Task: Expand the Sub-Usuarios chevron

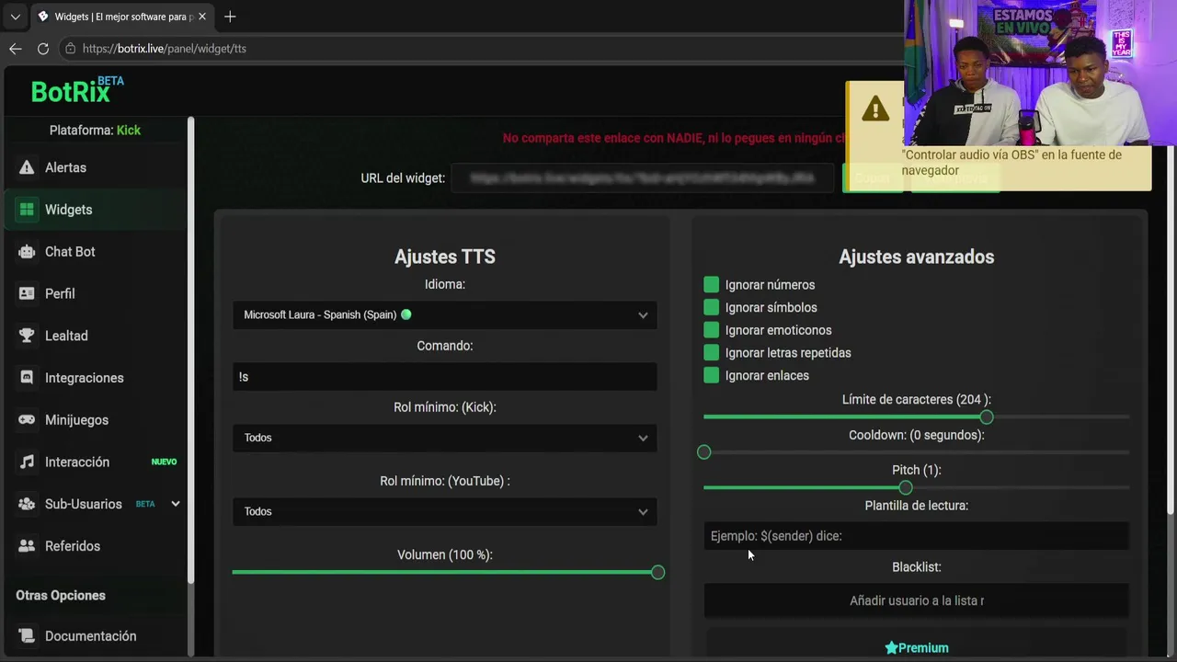Action: pyautogui.click(x=176, y=504)
